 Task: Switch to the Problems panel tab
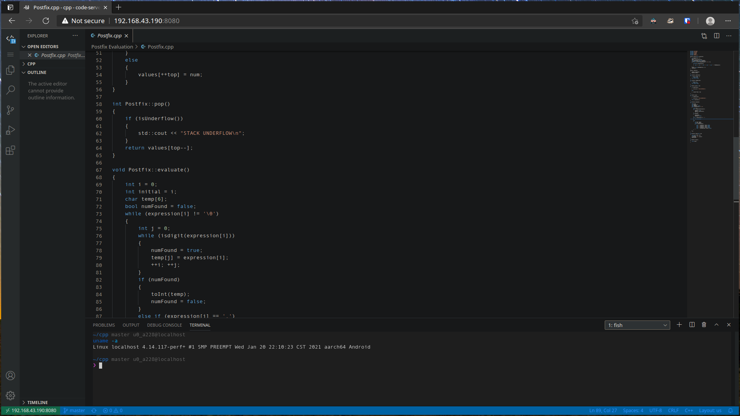[x=104, y=325]
